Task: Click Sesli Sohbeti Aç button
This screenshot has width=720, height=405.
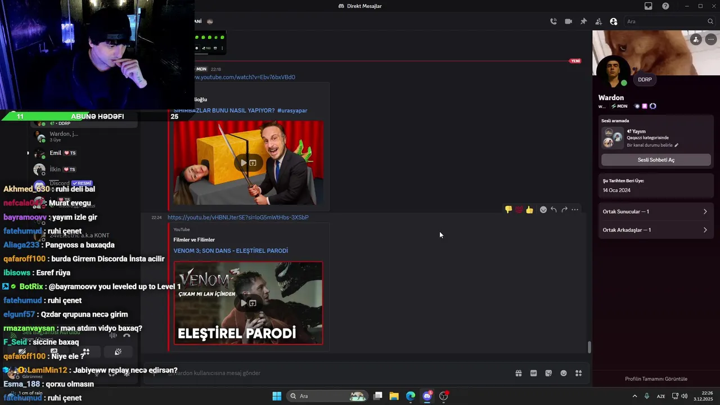Action: (x=656, y=160)
